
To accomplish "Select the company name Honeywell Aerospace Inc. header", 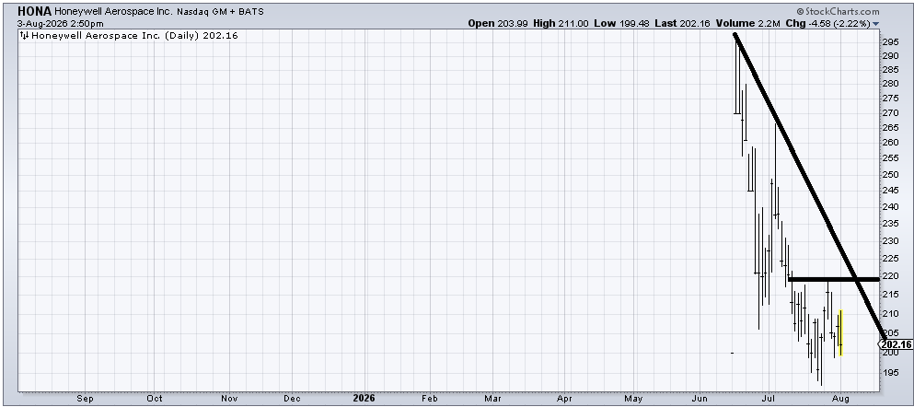I will pyautogui.click(x=113, y=11).
